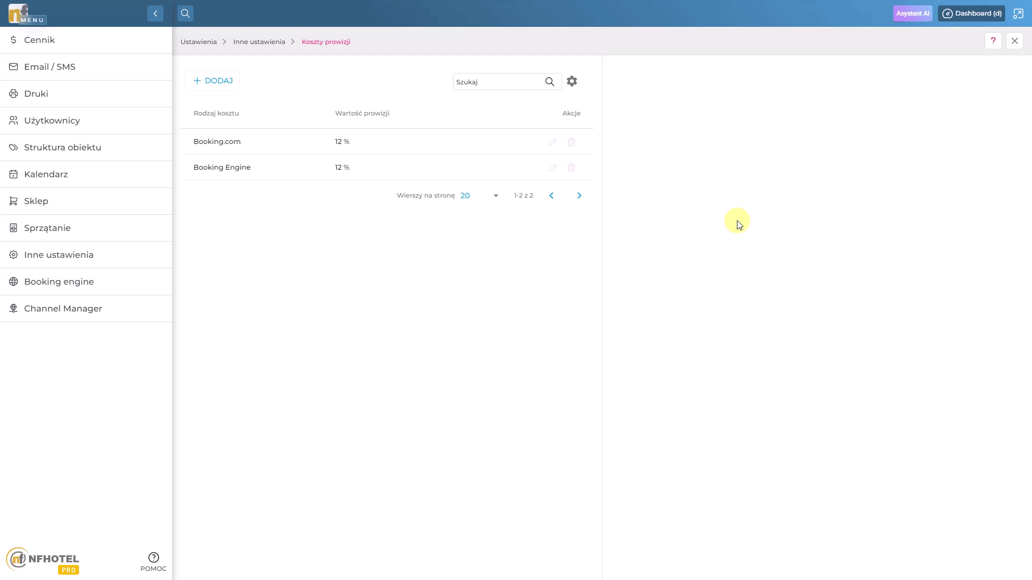The image size is (1032, 580).
Task: Delete the Booking Engine commission row
Action: coord(571,168)
